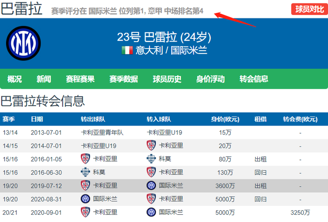The image size is (328, 222).
Task: Click the 日期 column header
Action: [x=37, y=119]
